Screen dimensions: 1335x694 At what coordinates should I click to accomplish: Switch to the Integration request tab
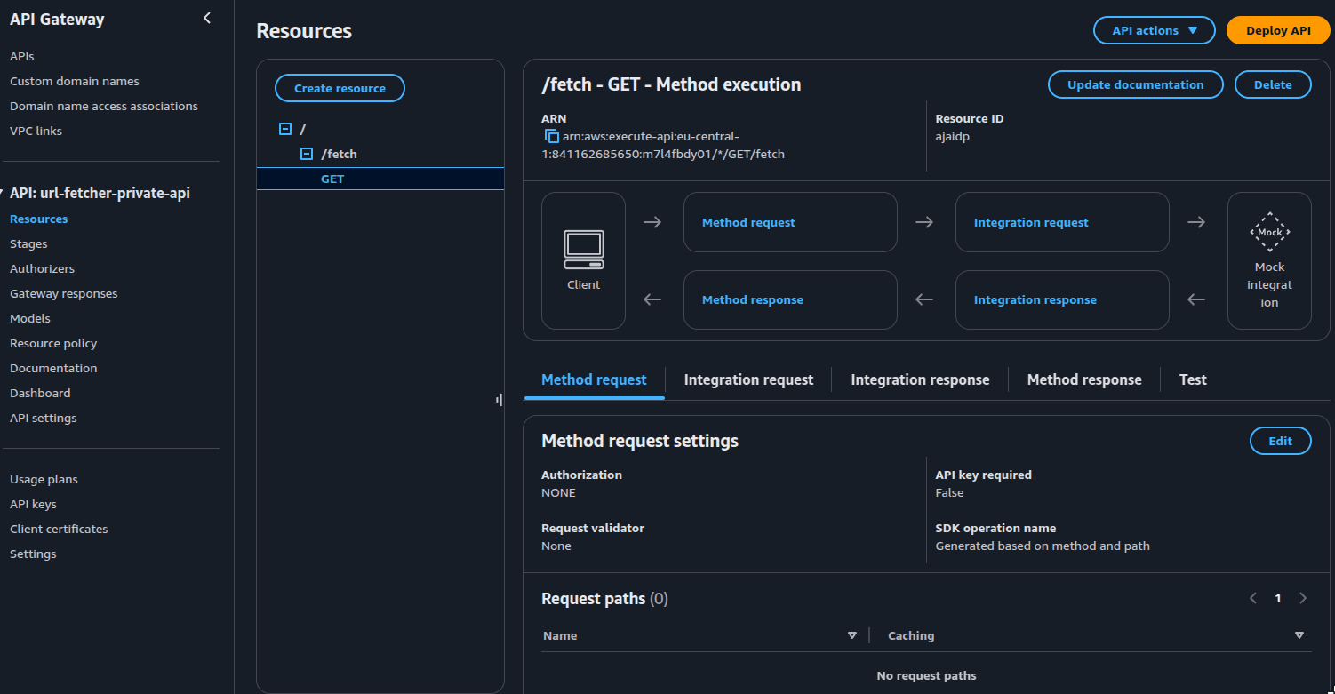tap(748, 379)
